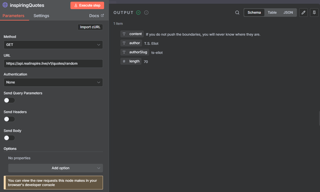This screenshot has height=192, width=320.
Task: Select the JSON output view tab
Action: point(288,13)
